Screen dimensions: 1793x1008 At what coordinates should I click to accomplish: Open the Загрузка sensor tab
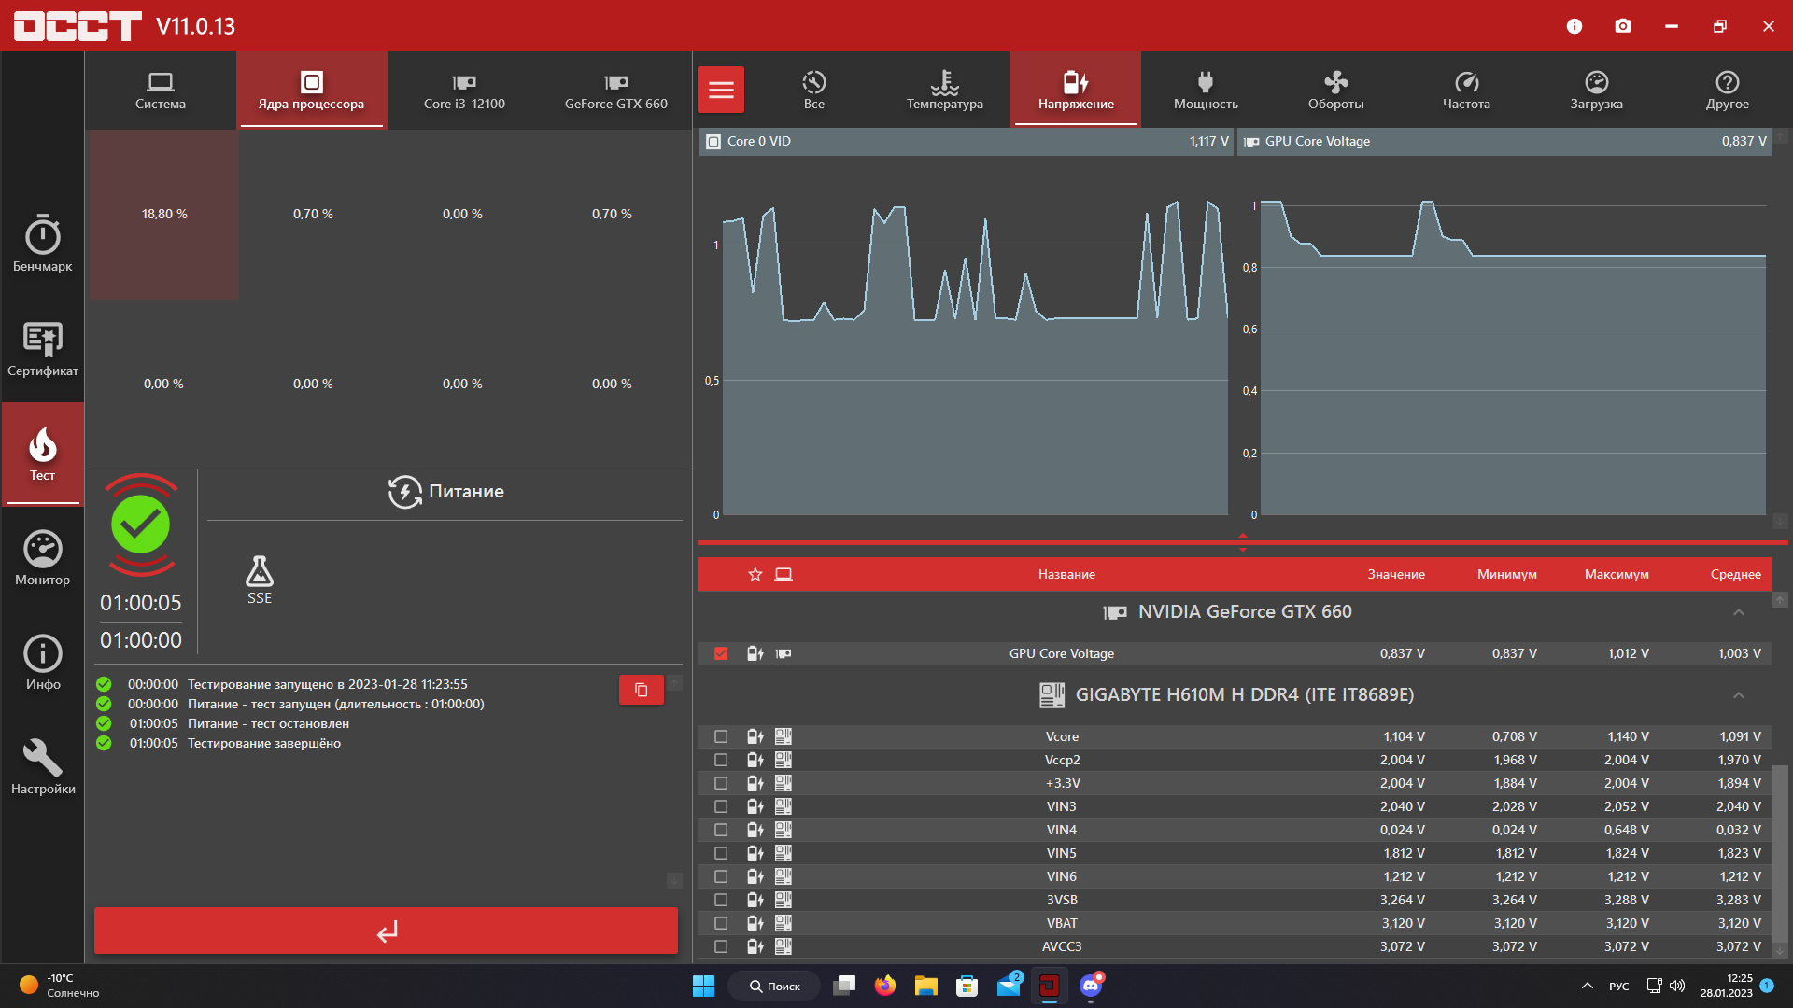(1596, 90)
